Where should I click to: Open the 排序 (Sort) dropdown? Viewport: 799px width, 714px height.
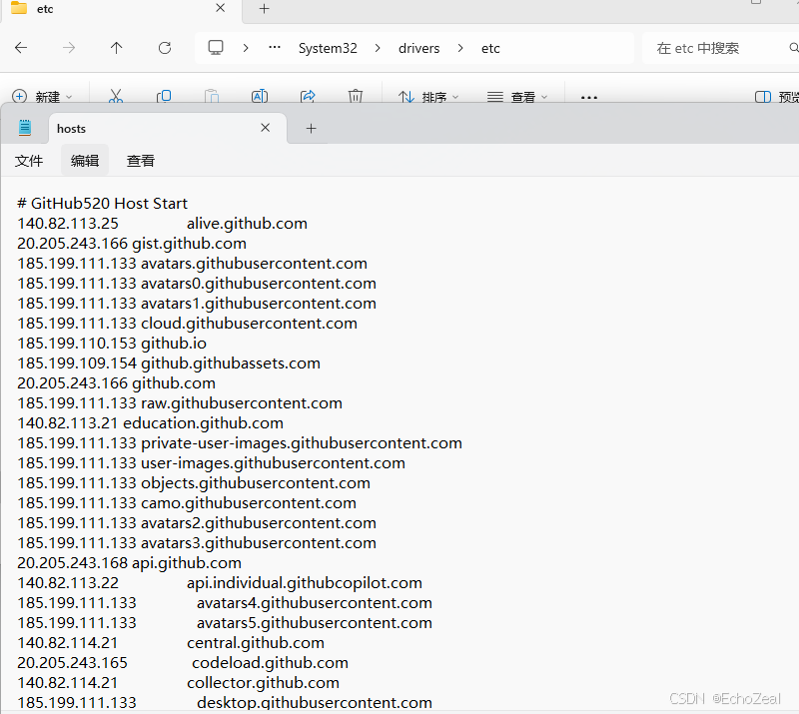click(x=428, y=97)
